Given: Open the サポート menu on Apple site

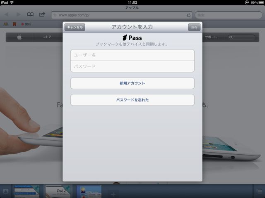Looking at the screenshot, I should tap(211, 37).
